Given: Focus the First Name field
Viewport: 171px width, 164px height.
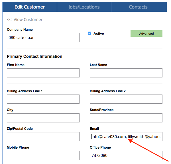Looking at the screenshot, I should [43, 73].
